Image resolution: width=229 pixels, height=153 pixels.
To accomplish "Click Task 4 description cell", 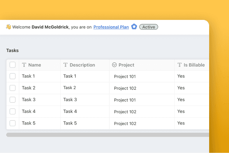I will pos(85,111).
